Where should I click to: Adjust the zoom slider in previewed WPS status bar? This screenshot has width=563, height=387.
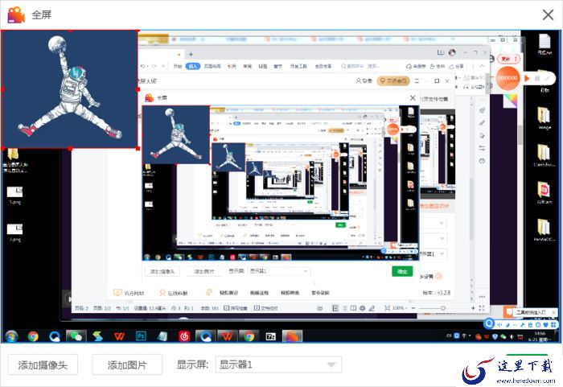442,308
